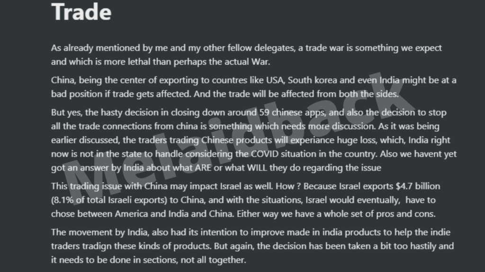Click the paragraph starting "But yes, the hasty"

[254, 140]
